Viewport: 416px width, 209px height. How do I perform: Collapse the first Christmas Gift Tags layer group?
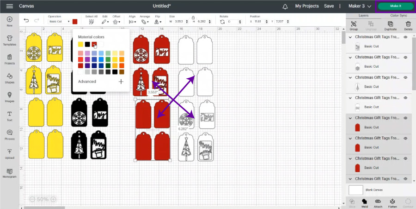[350, 37]
